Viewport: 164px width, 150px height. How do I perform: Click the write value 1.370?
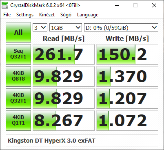click(127, 76)
